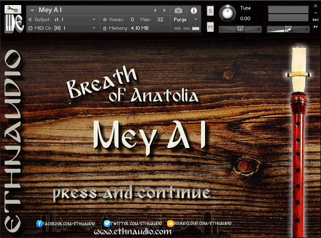Open twitter.com/ethnaudio link
This screenshot has height=238, width=321.
tap(136, 223)
